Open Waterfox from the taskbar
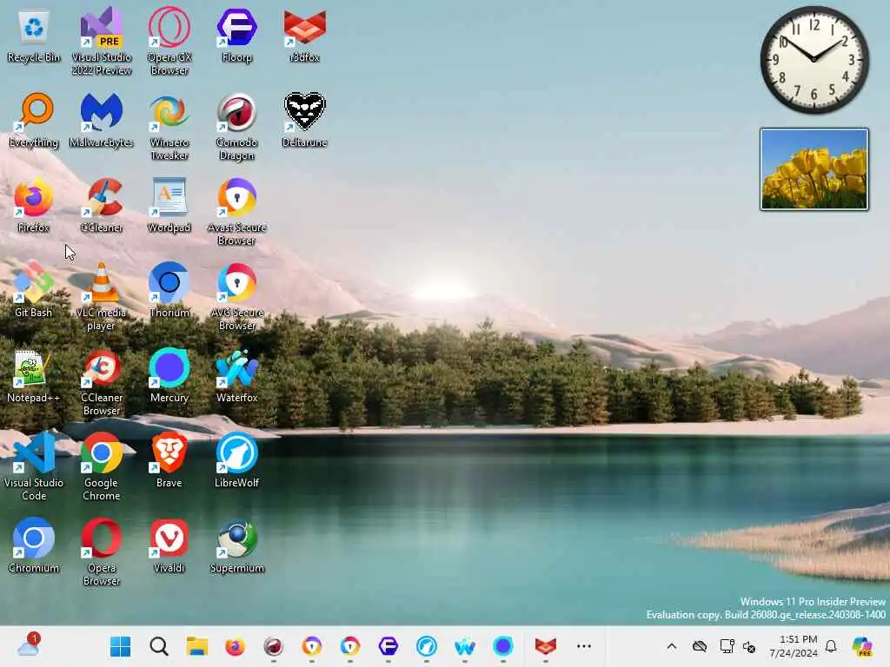Image resolution: width=890 pixels, height=667 pixels. point(465,646)
